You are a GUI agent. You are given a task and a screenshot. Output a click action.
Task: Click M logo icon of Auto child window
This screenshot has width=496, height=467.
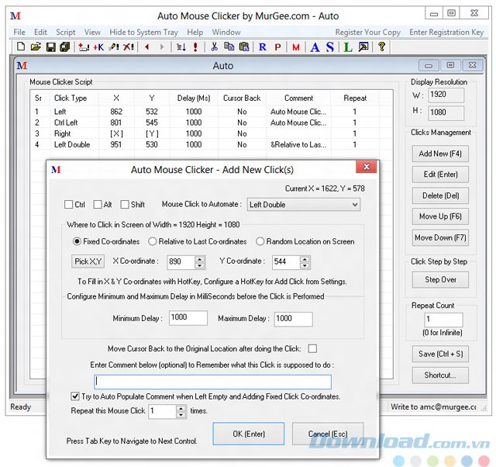coord(22,66)
